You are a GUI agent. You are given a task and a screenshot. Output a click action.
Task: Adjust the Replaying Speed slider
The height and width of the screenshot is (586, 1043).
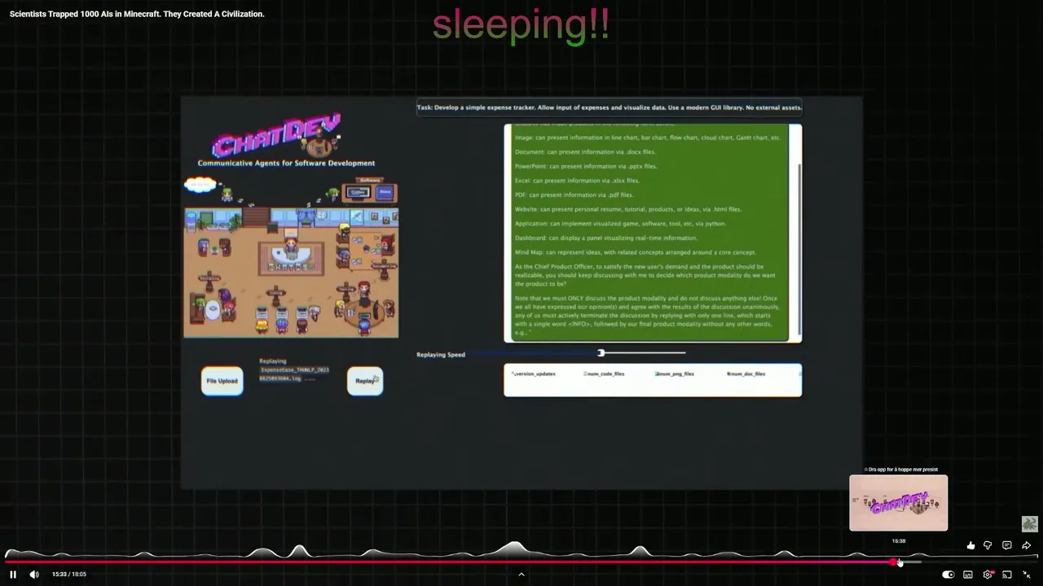click(601, 353)
